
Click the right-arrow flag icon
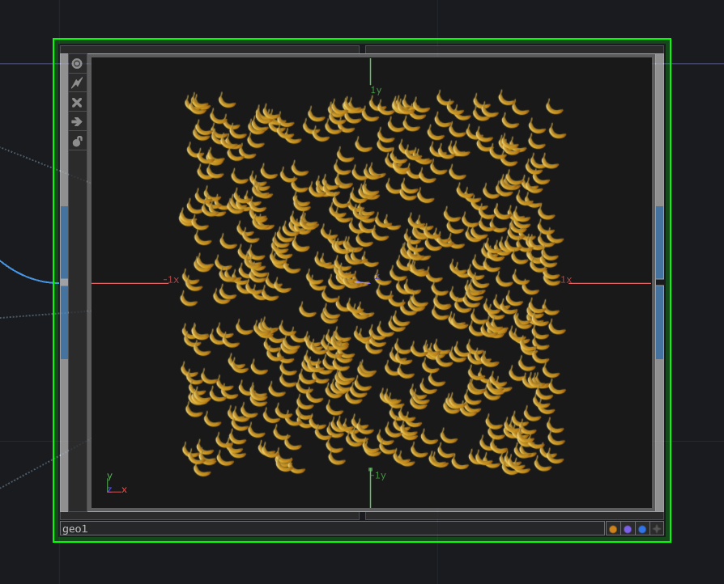coord(77,121)
